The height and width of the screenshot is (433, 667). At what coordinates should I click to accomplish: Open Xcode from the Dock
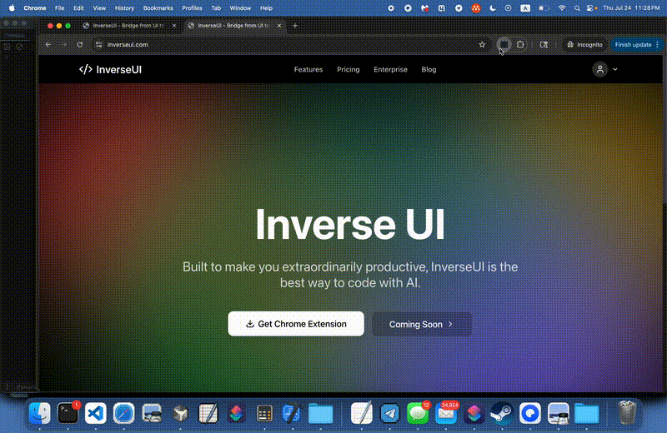coord(292,413)
